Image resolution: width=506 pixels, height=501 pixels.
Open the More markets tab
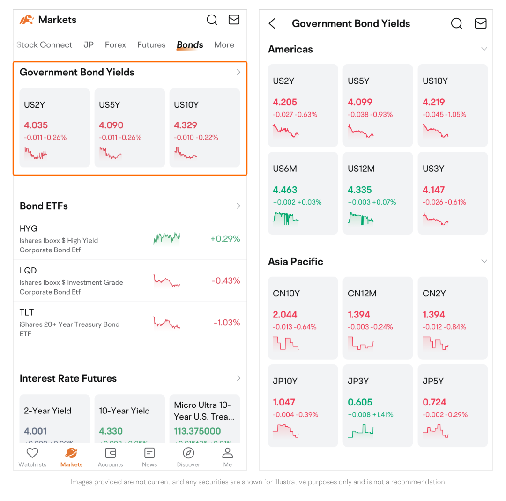click(224, 45)
